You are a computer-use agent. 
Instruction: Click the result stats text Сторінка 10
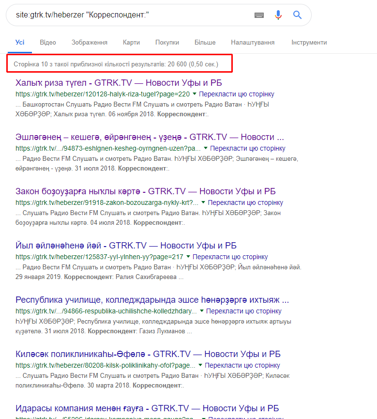click(x=116, y=64)
